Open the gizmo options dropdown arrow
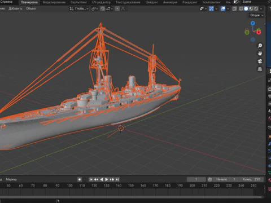Image resolution: width=271 pixels, height=203 pixels. (216, 8)
